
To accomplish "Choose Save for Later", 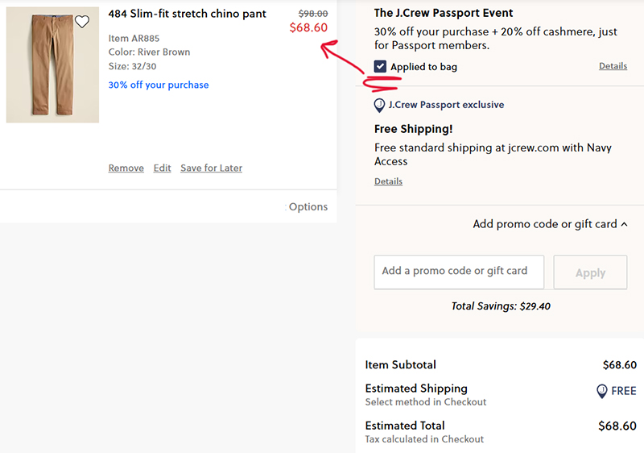I will [x=211, y=168].
